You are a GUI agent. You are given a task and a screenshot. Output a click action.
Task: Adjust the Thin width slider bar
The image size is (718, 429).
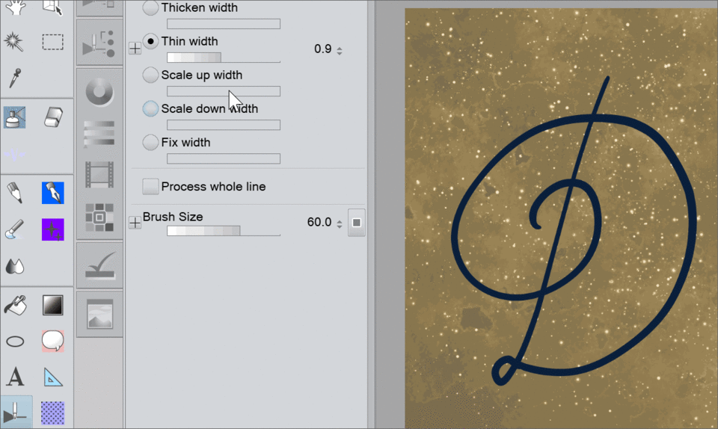point(224,58)
